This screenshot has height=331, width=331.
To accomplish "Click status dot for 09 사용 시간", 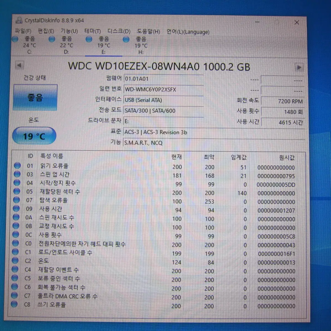I will coord(16,209).
